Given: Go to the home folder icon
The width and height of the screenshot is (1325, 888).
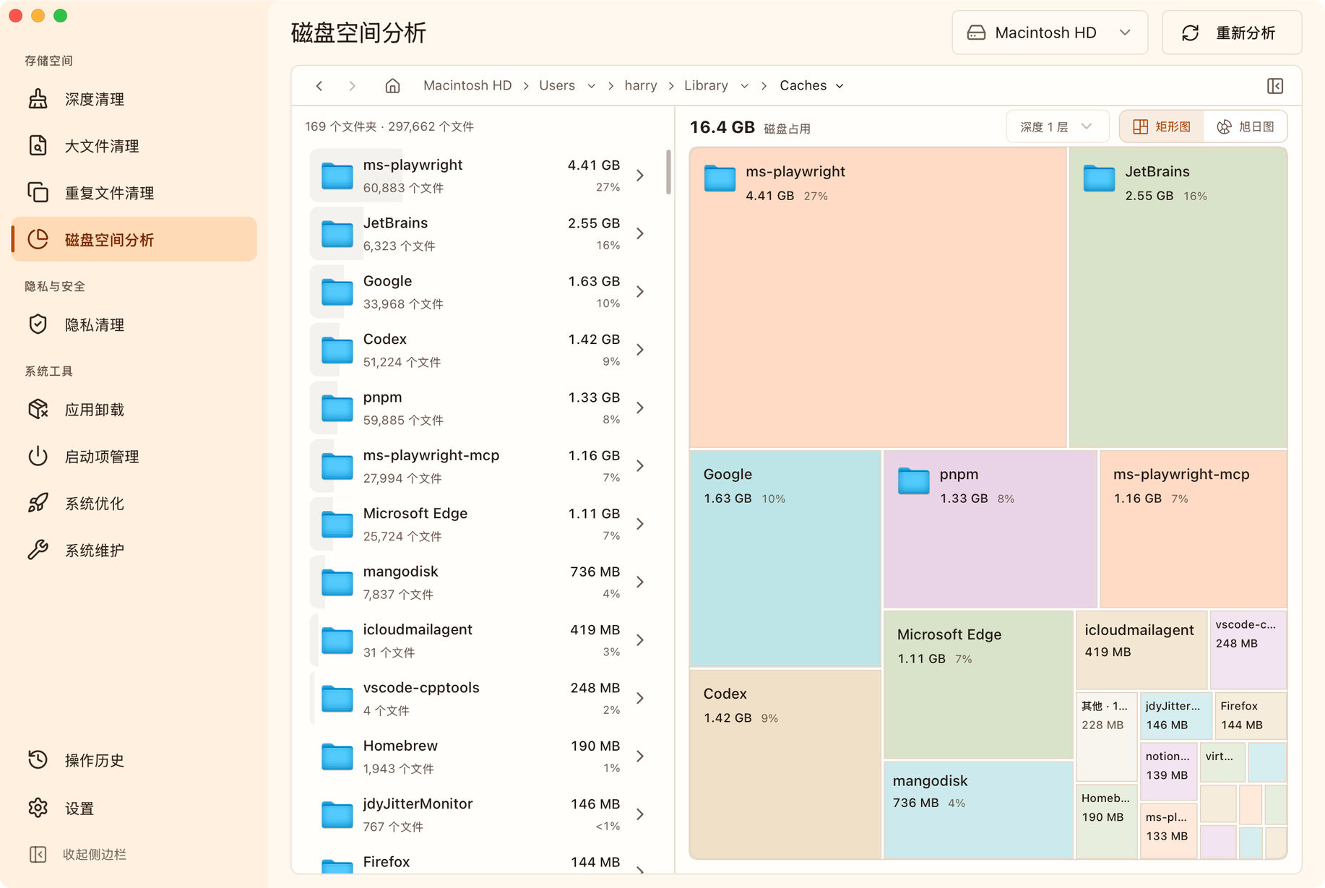Looking at the screenshot, I should click(x=392, y=86).
